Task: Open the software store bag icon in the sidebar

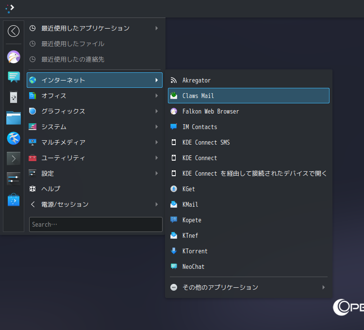Action: click(x=14, y=200)
